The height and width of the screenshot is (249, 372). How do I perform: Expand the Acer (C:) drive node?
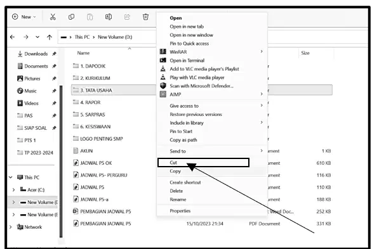(x=13, y=189)
